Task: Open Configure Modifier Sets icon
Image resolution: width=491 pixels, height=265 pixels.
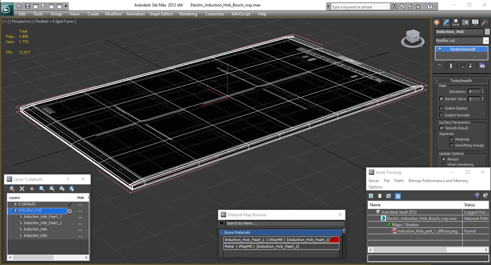Action: click(482, 66)
